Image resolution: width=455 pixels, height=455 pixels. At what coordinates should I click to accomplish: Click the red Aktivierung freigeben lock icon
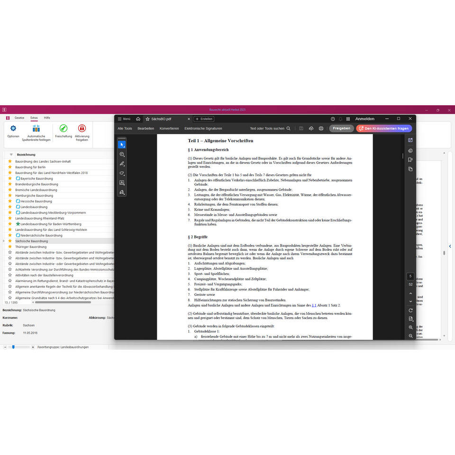[x=82, y=128]
